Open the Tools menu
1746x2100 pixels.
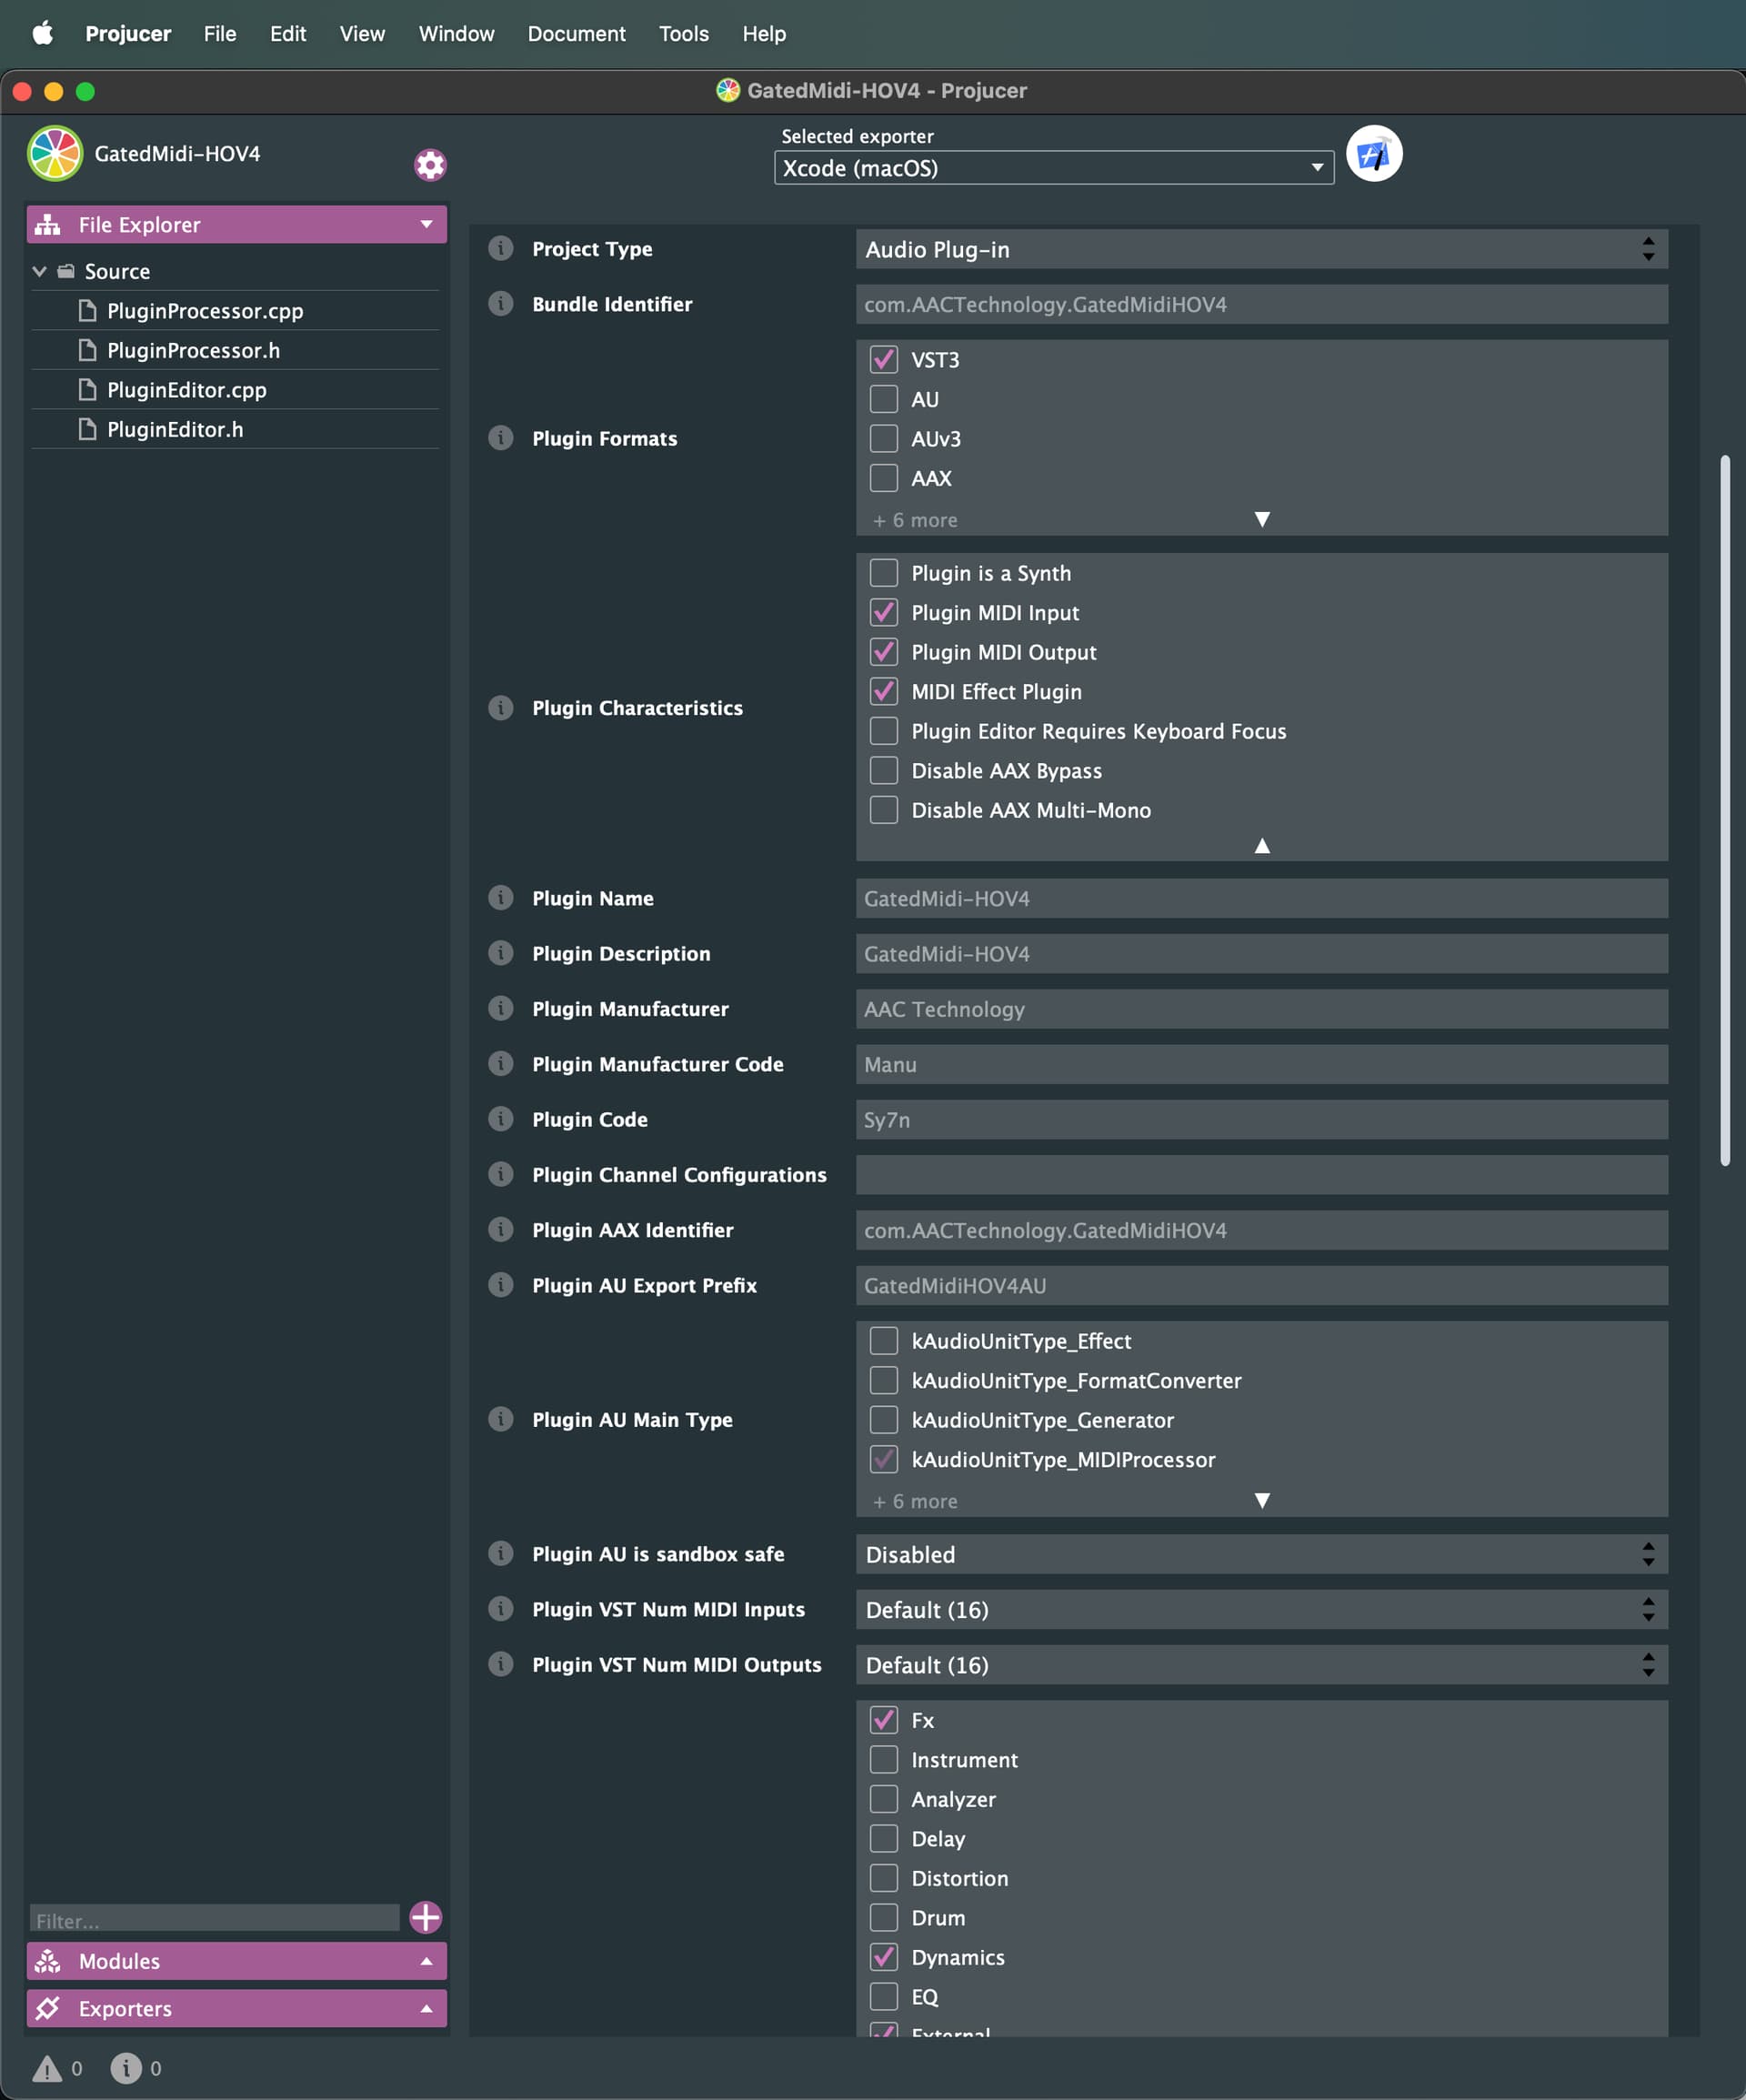tap(683, 34)
